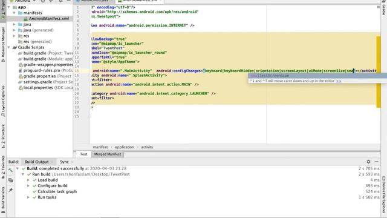Viewport: 387px width, 218px height.
Task: Click the keyboardHidden value in configChanges
Action: (239, 71)
